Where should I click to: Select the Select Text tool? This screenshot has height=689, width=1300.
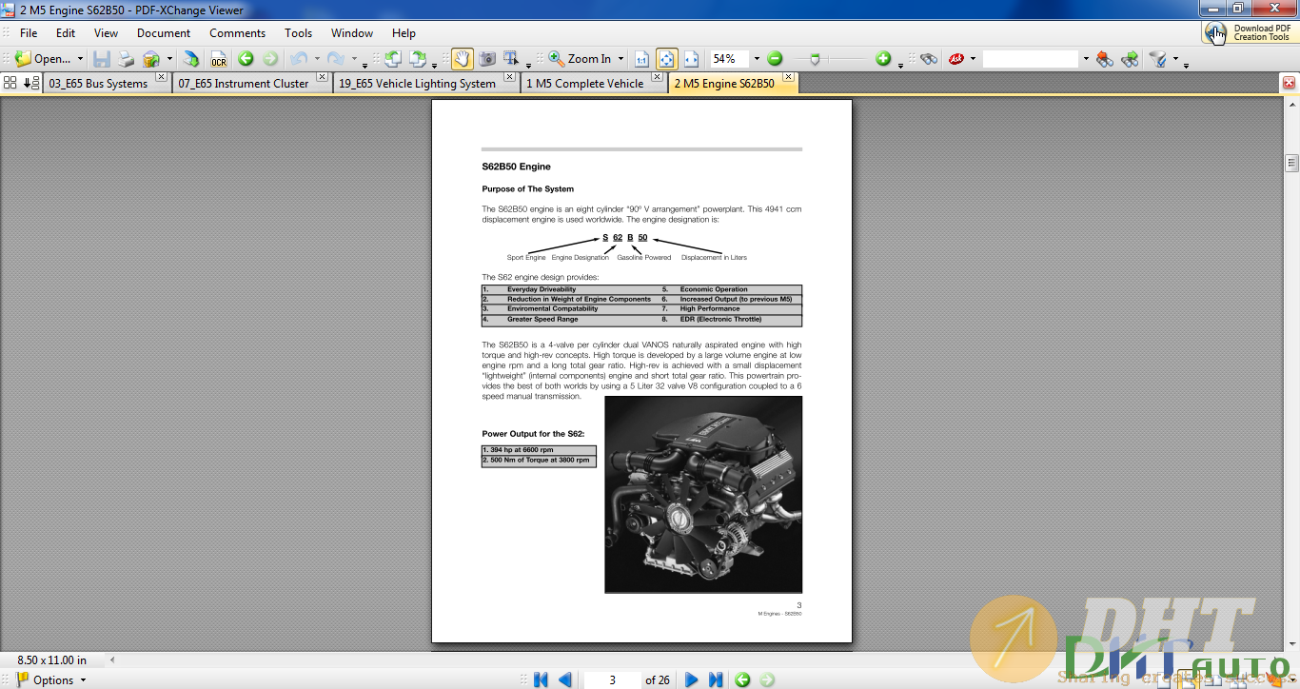click(x=511, y=59)
